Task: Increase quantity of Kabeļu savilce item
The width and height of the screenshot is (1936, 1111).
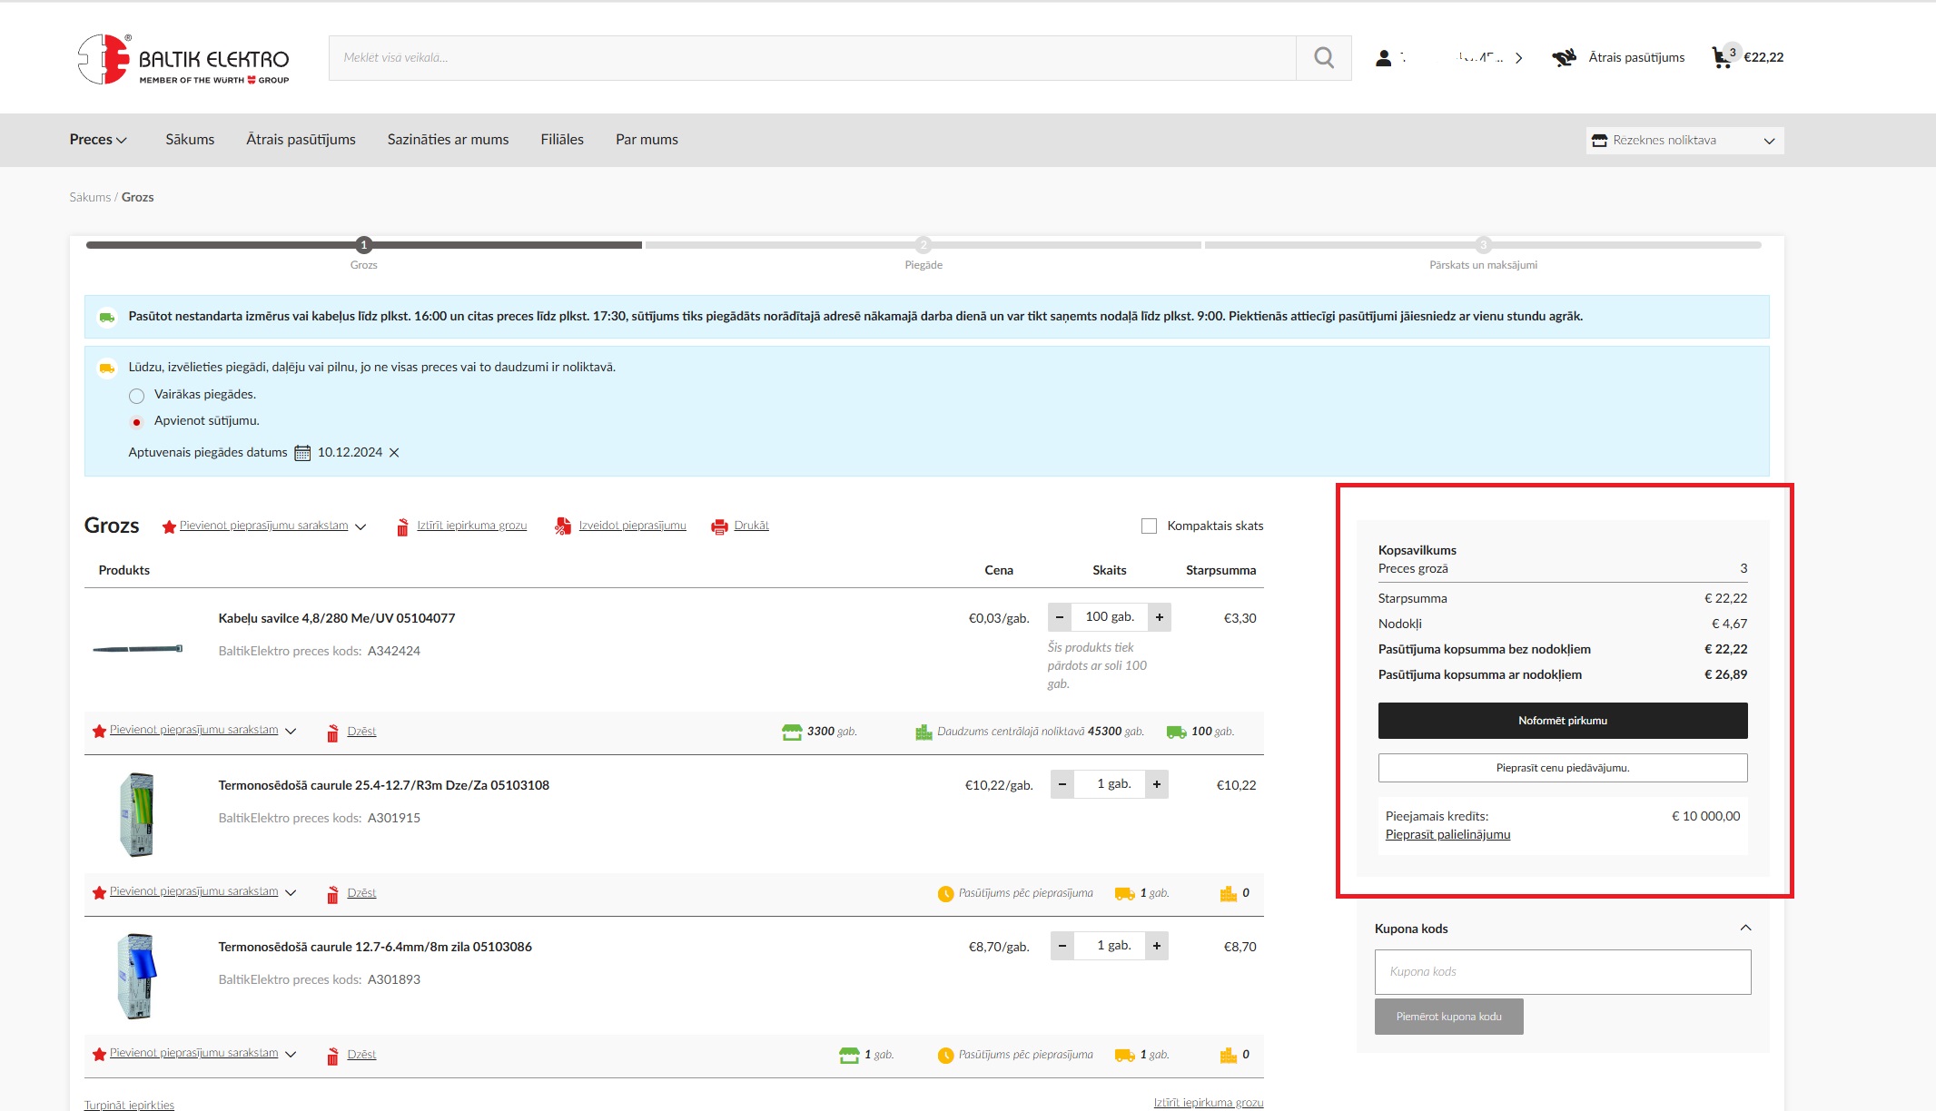Action: (1159, 617)
